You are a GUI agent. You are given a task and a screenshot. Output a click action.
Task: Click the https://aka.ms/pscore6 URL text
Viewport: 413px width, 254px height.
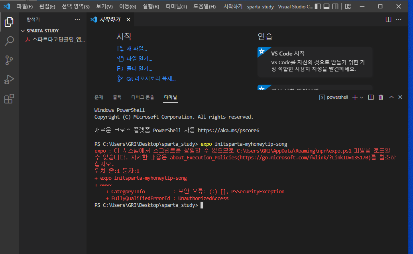point(228,131)
